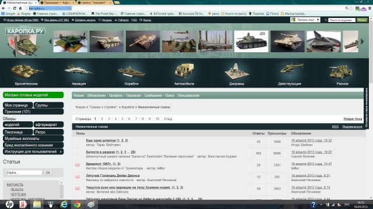
Task: Open Музейные экспонаты sidebar button
Action: [x=33, y=139]
